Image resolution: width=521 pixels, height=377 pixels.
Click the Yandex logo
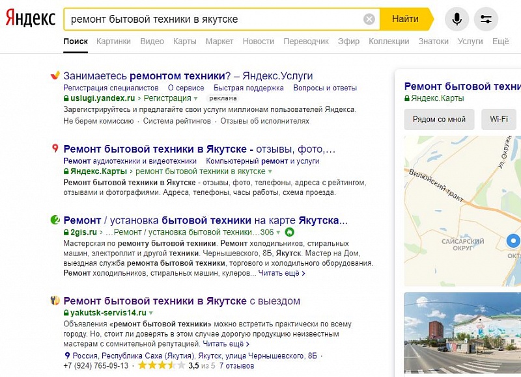30,18
